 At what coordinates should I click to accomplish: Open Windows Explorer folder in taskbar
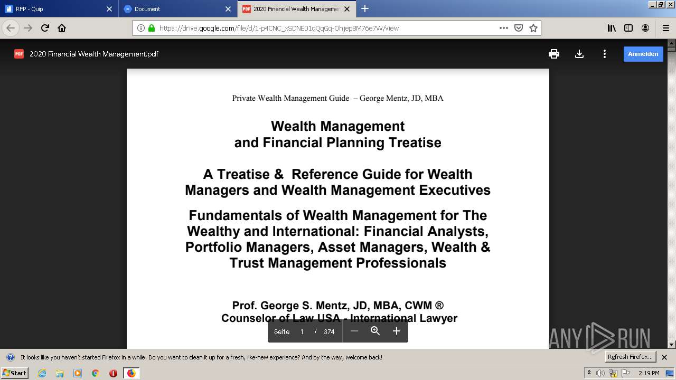(60, 373)
